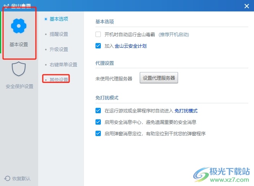The image size is (254, 186).
Task: Click the (推荐开机启动) hint text
Action: click(174, 35)
